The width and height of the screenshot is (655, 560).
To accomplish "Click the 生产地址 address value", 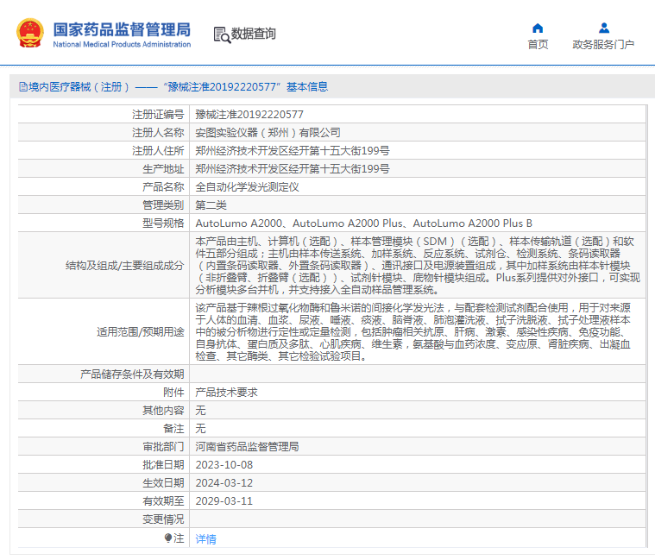I will 293,169.
